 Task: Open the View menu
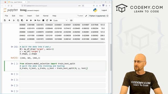pos(21,16)
